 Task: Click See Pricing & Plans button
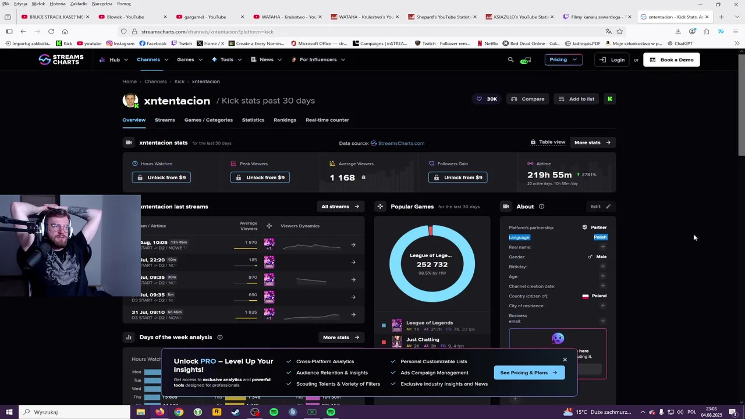(529, 372)
